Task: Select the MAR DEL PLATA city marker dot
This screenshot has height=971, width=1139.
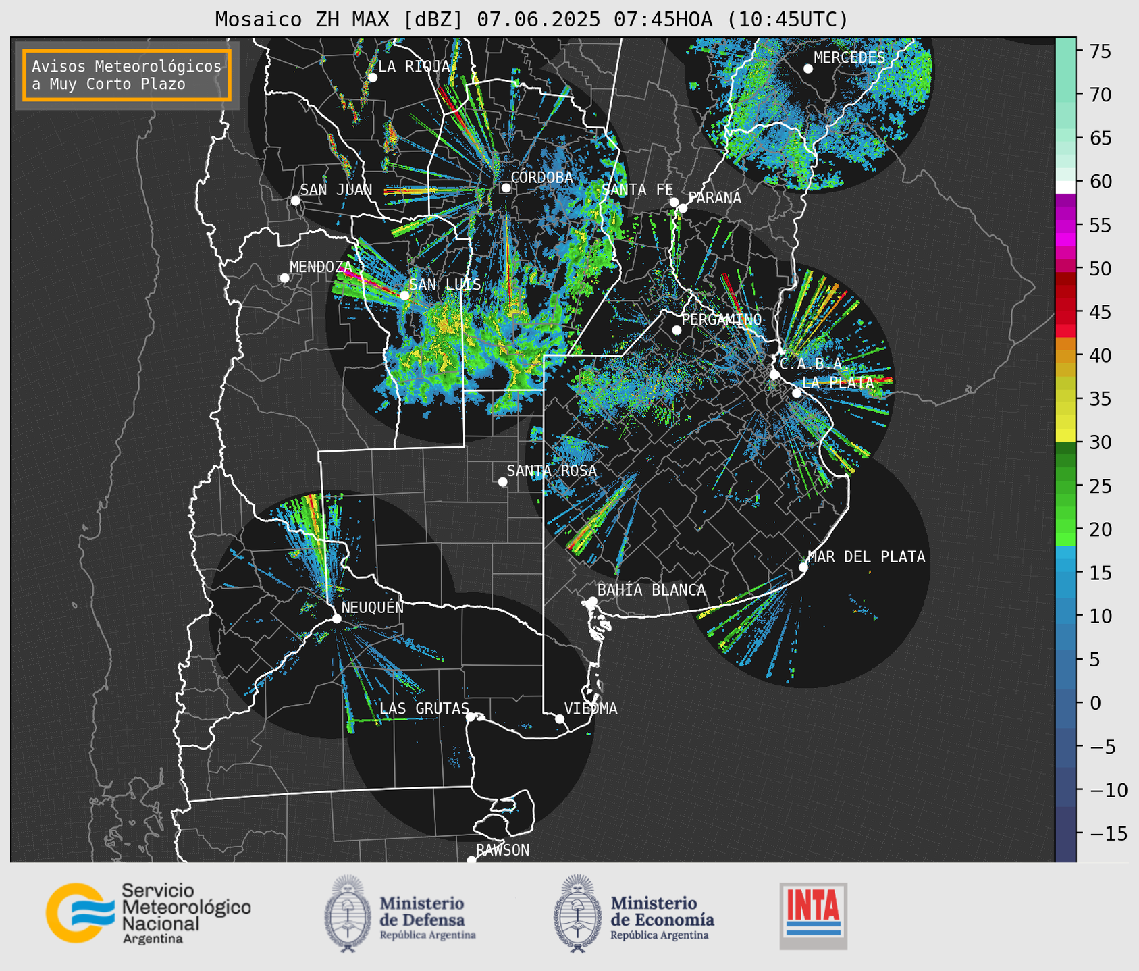Action: 803,567
